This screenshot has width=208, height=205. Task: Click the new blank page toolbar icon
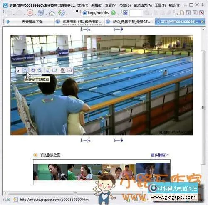[x=182, y=13]
